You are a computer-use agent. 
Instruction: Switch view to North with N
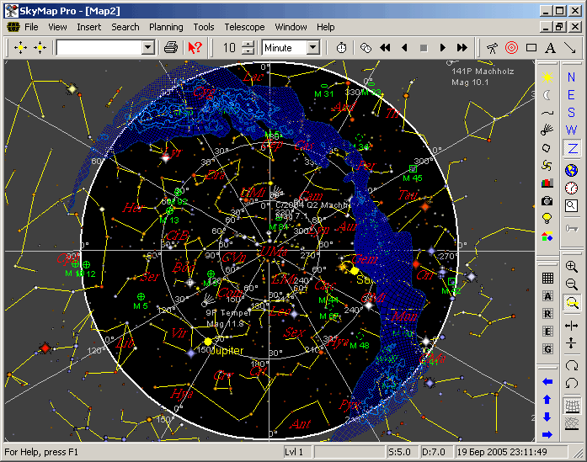[x=571, y=77]
